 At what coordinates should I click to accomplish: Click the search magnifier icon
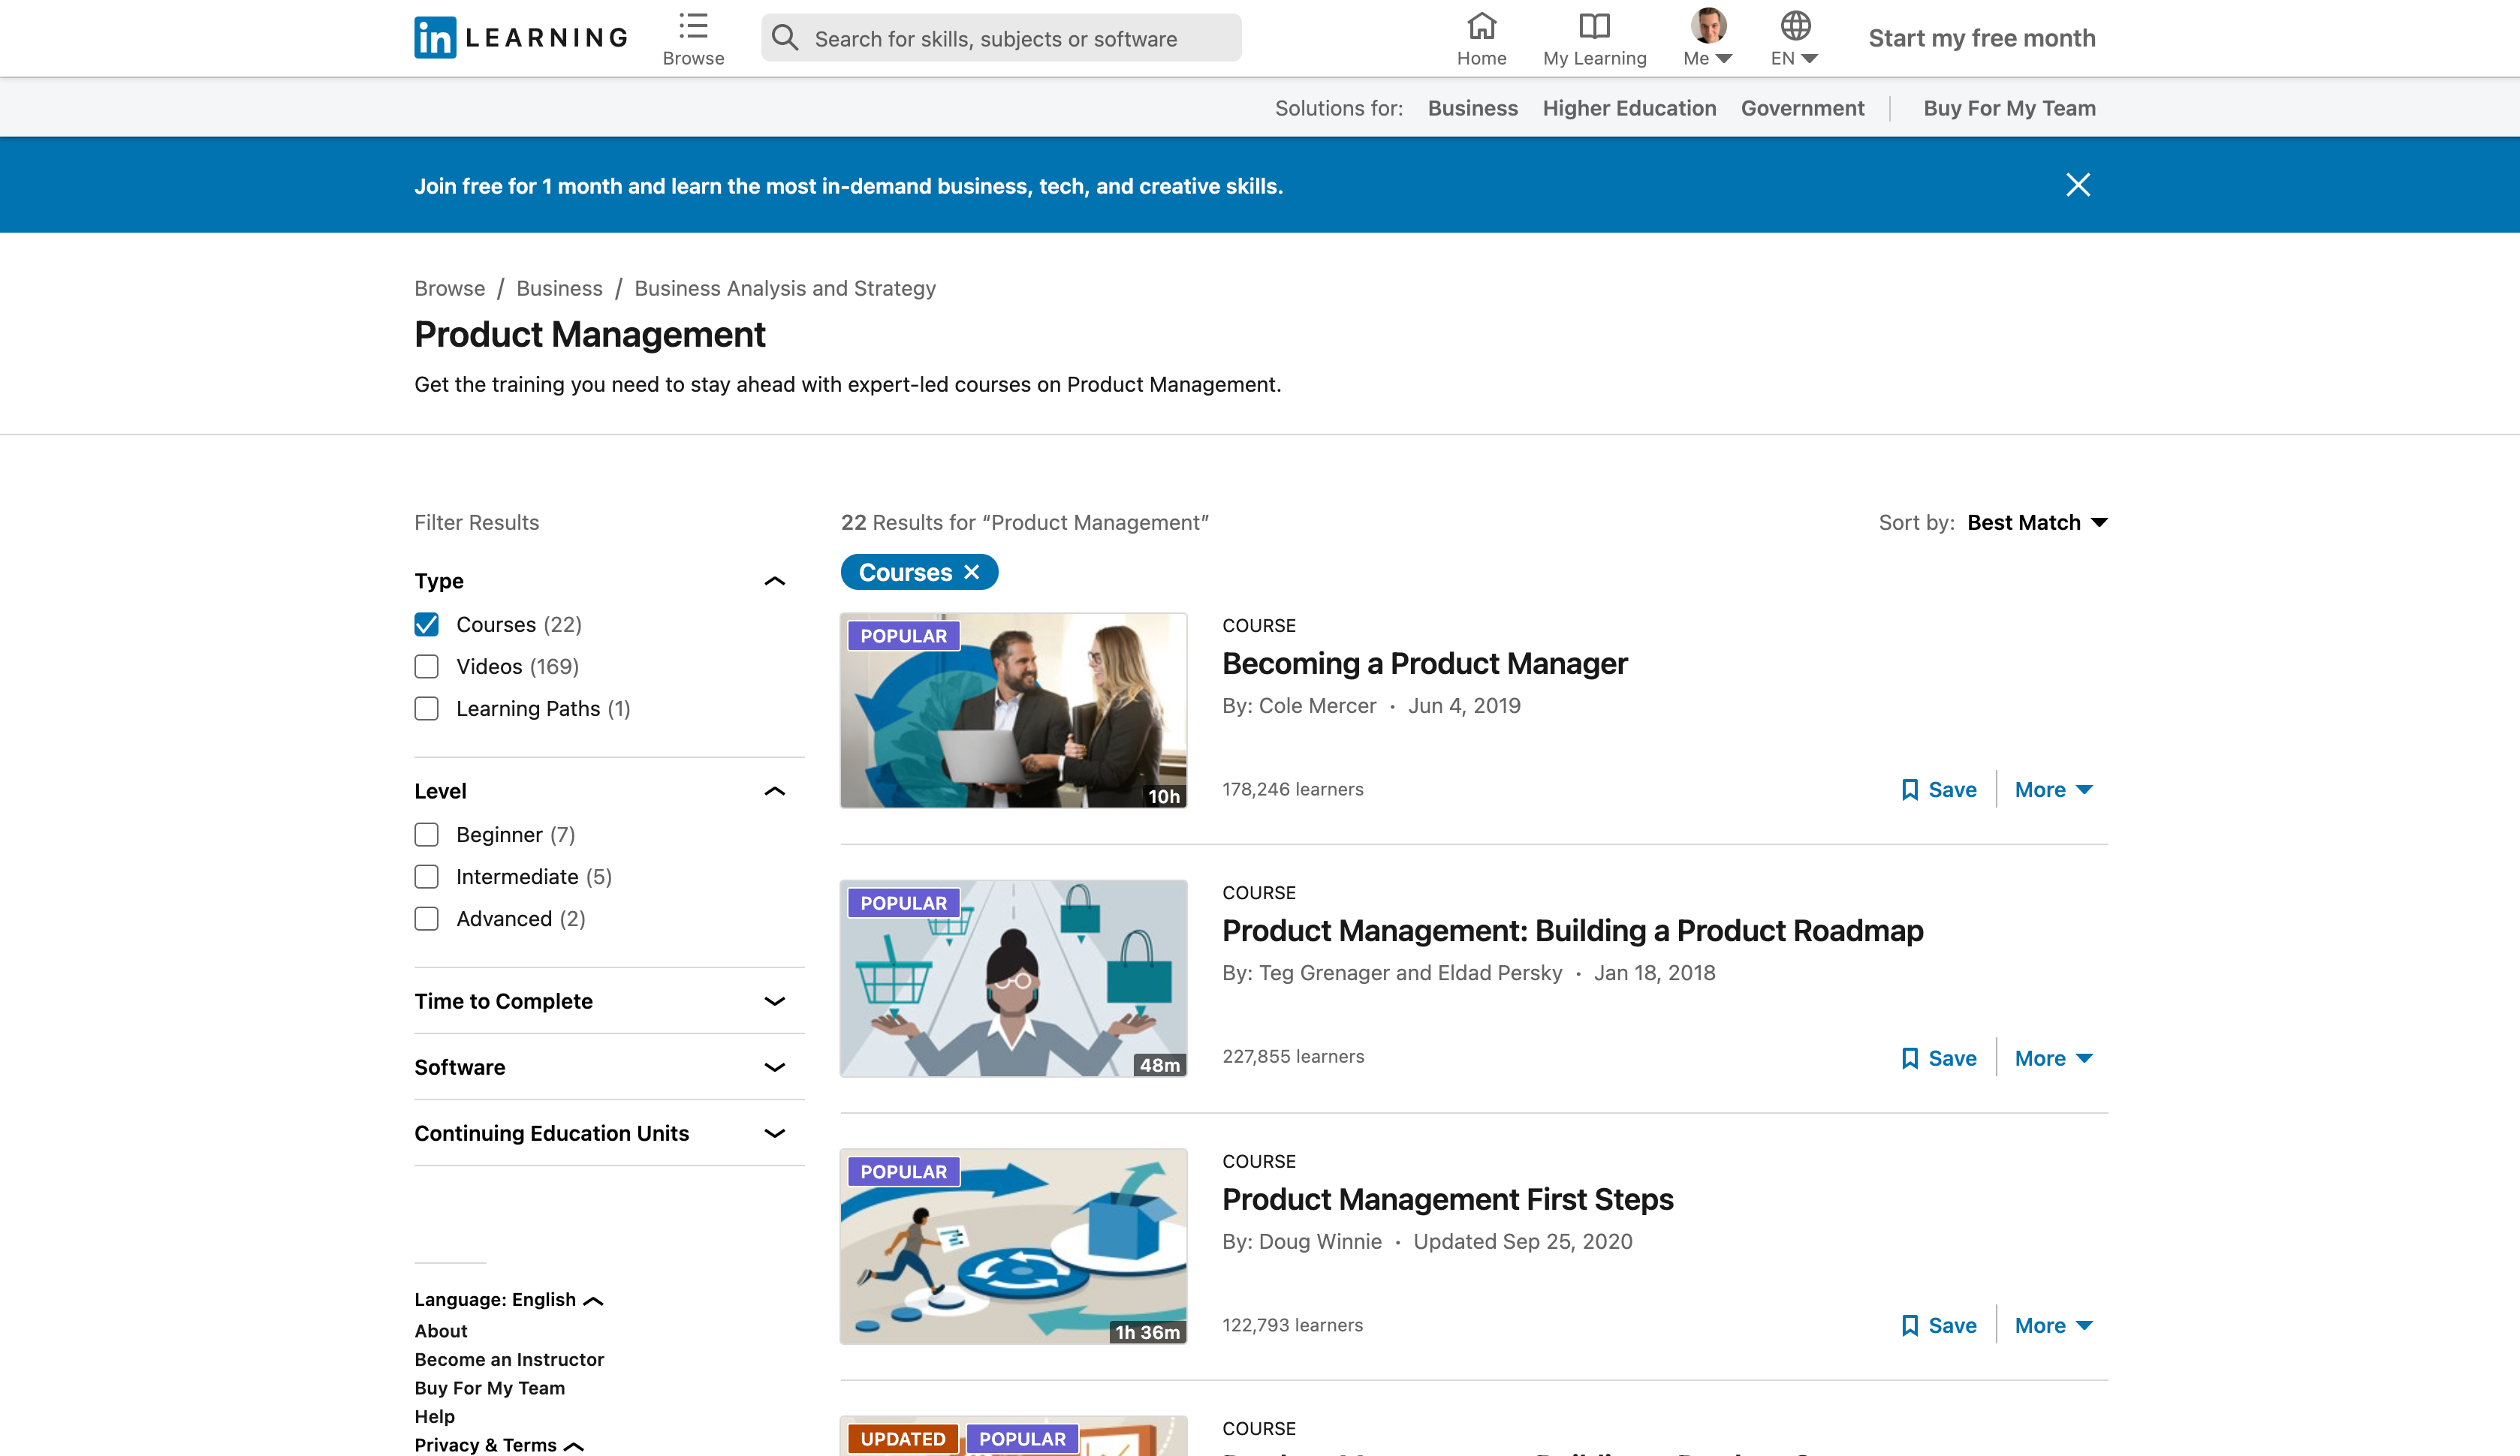click(x=786, y=37)
